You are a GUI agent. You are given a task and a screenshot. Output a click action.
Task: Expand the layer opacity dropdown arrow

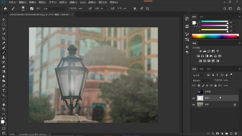tap(231, 80)
